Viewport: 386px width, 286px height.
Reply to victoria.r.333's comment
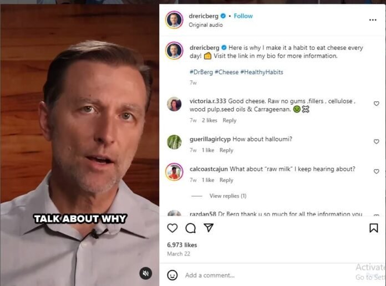point(229,120)
